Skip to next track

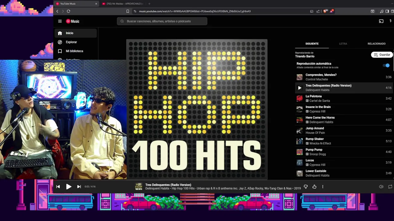(x=79, y=187)
